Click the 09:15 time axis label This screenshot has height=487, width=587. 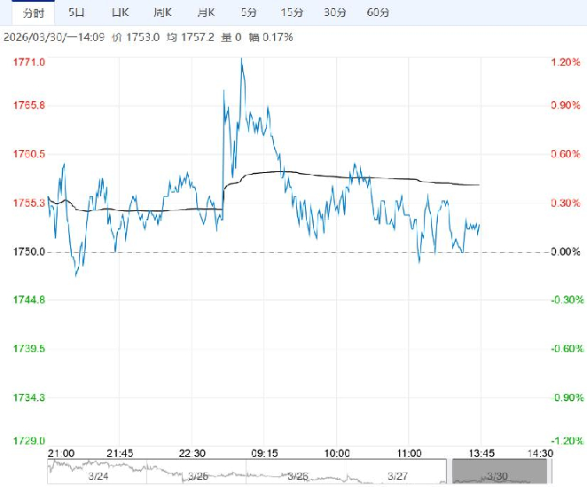265,452
